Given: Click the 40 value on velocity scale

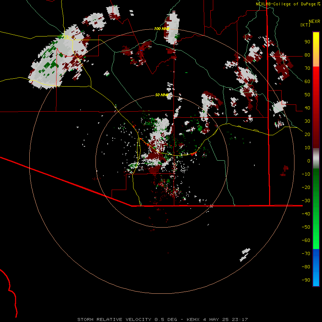Looking at the screenshot, I should [307, 108].
